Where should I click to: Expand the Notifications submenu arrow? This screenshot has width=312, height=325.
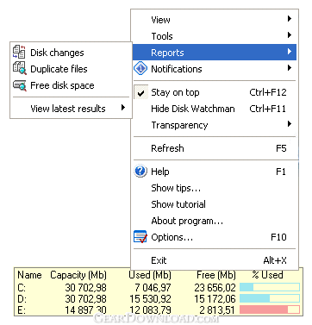(x=290, y=68)
